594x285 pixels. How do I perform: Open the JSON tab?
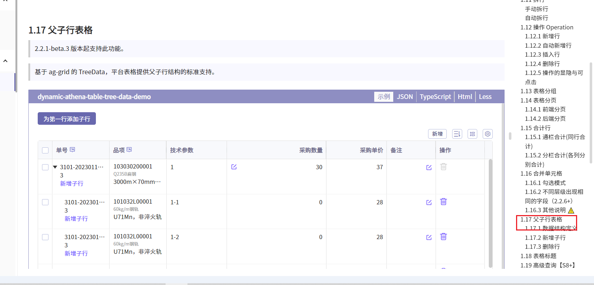coord(405,97)
